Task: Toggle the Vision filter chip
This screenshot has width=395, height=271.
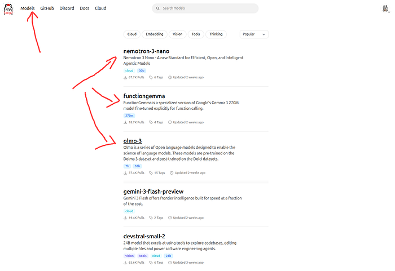Action: point(177,34)
